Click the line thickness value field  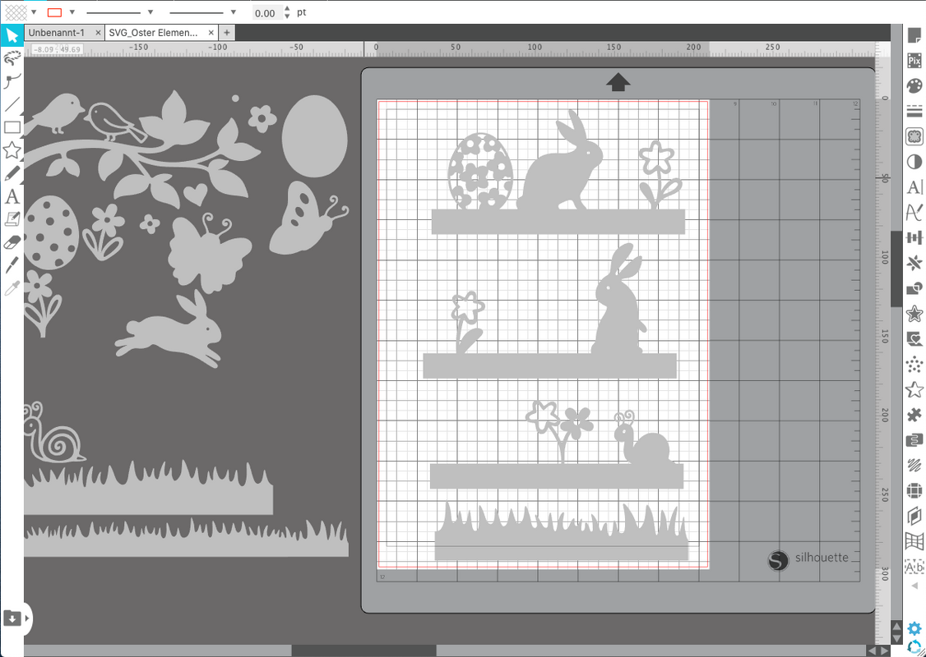click(x=266, y=13)
